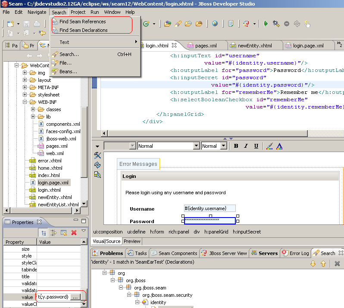344x308 pixels.
Task: Select faces-config.xml in the project tree
Action: (x=63, y=131)
